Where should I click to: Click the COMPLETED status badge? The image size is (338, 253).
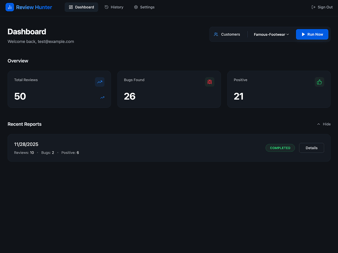pos(280,148)
